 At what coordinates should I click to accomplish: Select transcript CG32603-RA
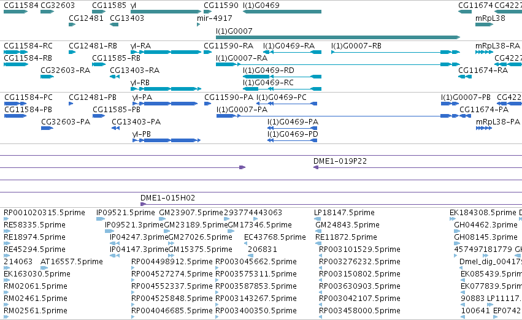click(x=47, y=77)
